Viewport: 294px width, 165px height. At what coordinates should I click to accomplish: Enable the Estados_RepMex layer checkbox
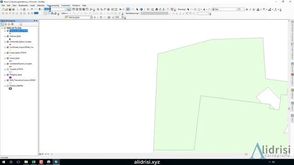click(x=8, y=86)
